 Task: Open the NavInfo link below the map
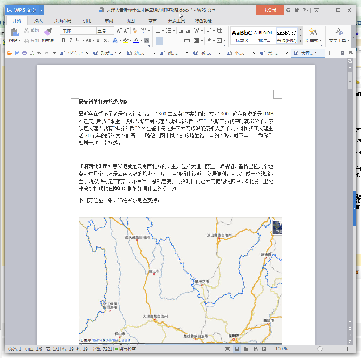click(97, 340)
